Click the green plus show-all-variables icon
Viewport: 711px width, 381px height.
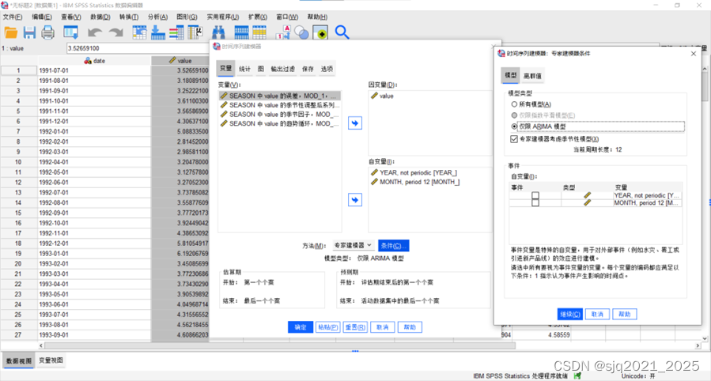coord(320,32)
